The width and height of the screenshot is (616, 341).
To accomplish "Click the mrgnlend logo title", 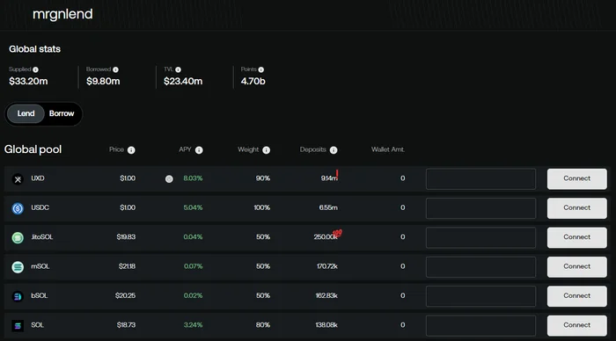I will 62,15.
